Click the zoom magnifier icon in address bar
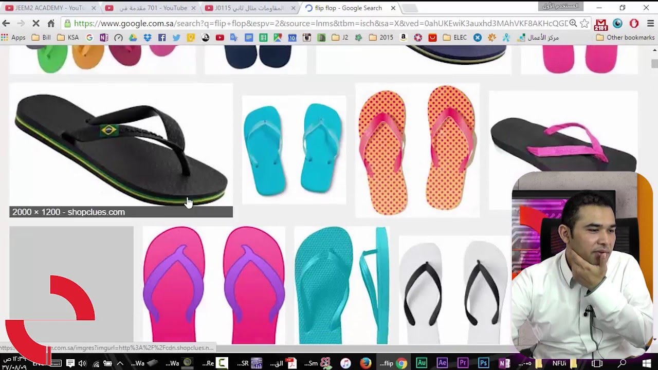This screenshot has height=370, width=658. click(x=573, y=23)
